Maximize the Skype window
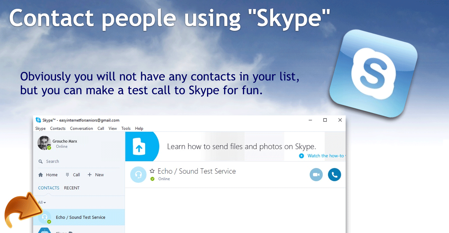This screenshot has height=233, width=449. tap(325, 120)
